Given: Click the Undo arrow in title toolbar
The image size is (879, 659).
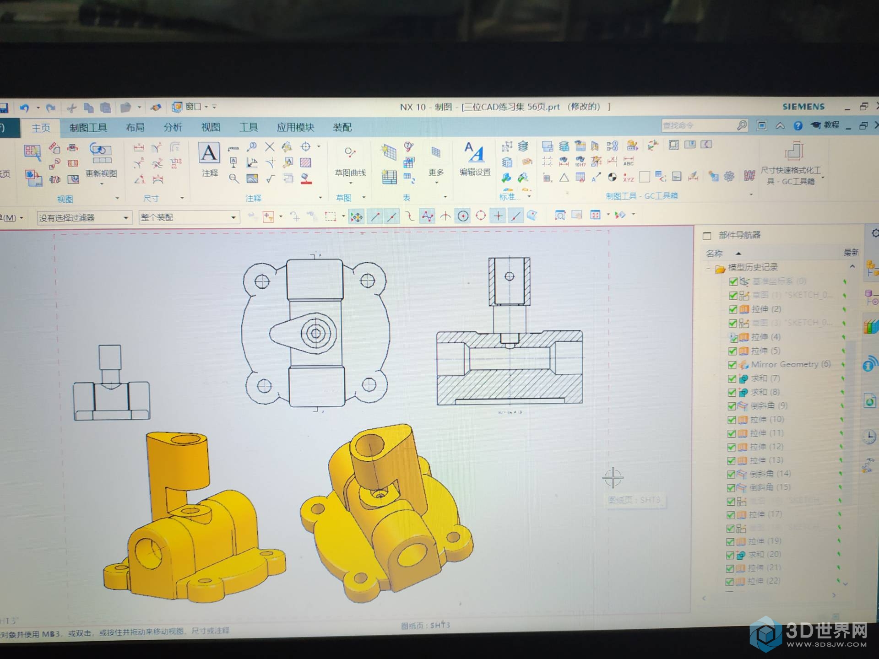Looking at the screenshot, I should pyautogui.click(x=24, y=108).
